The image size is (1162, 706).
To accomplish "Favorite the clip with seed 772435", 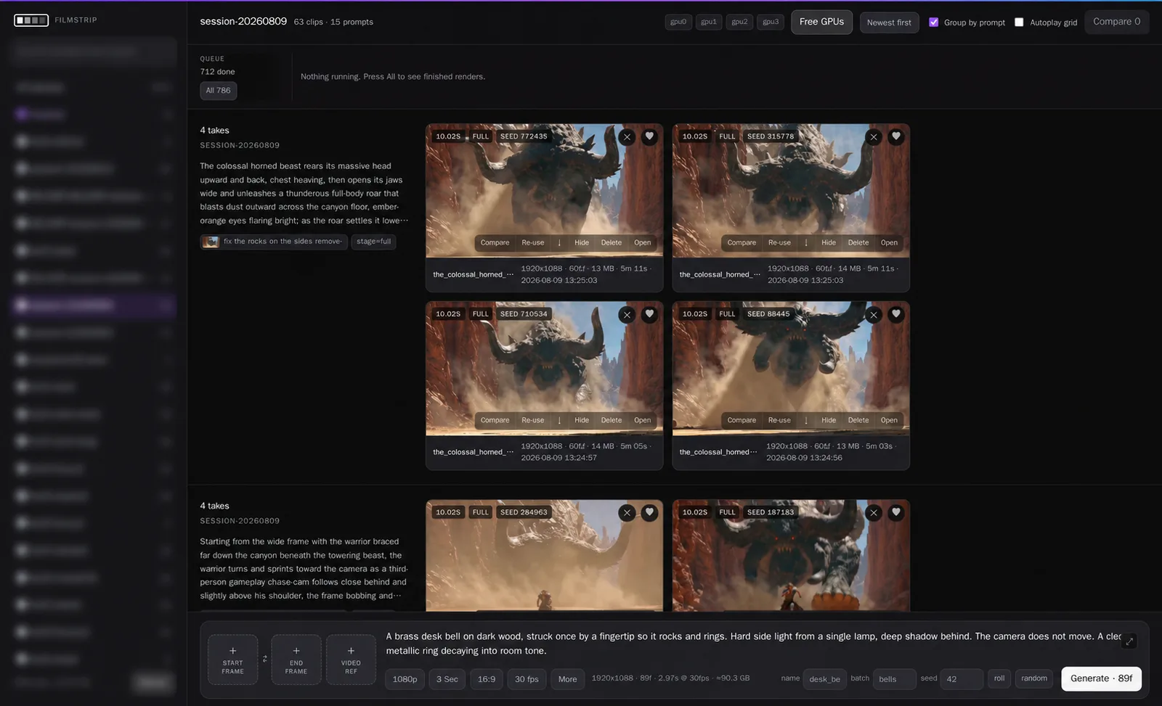I will [649, 136].
